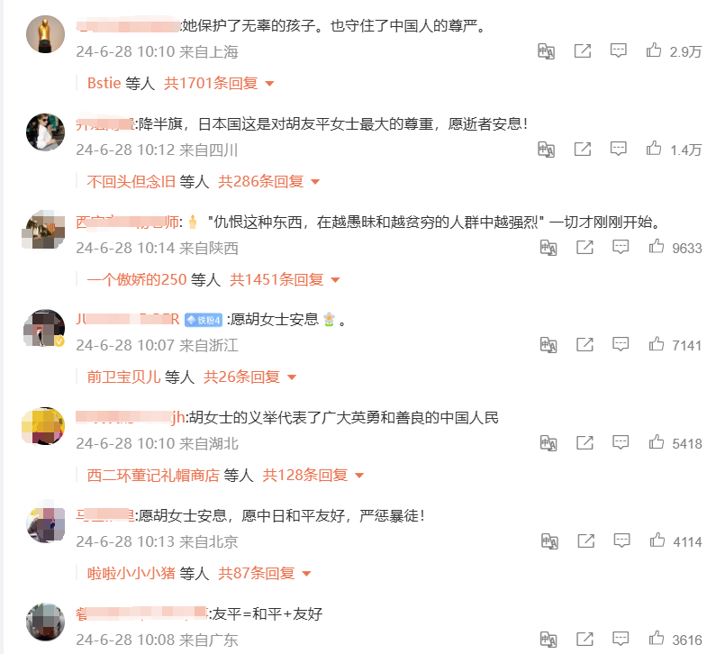Translate the Beijing comment
This screenshot has height=654, width=725.
click(x=549, y=540)
